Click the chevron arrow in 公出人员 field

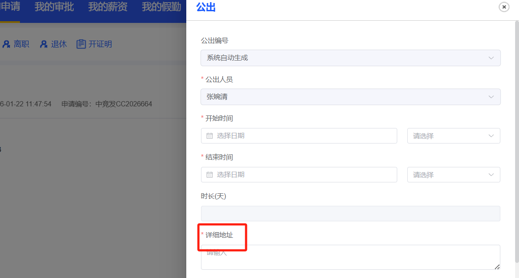point(491,97)
